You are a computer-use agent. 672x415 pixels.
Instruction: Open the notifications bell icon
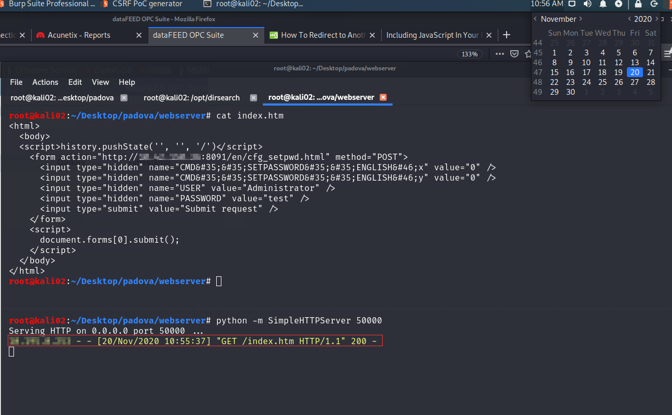pos(603,4)
